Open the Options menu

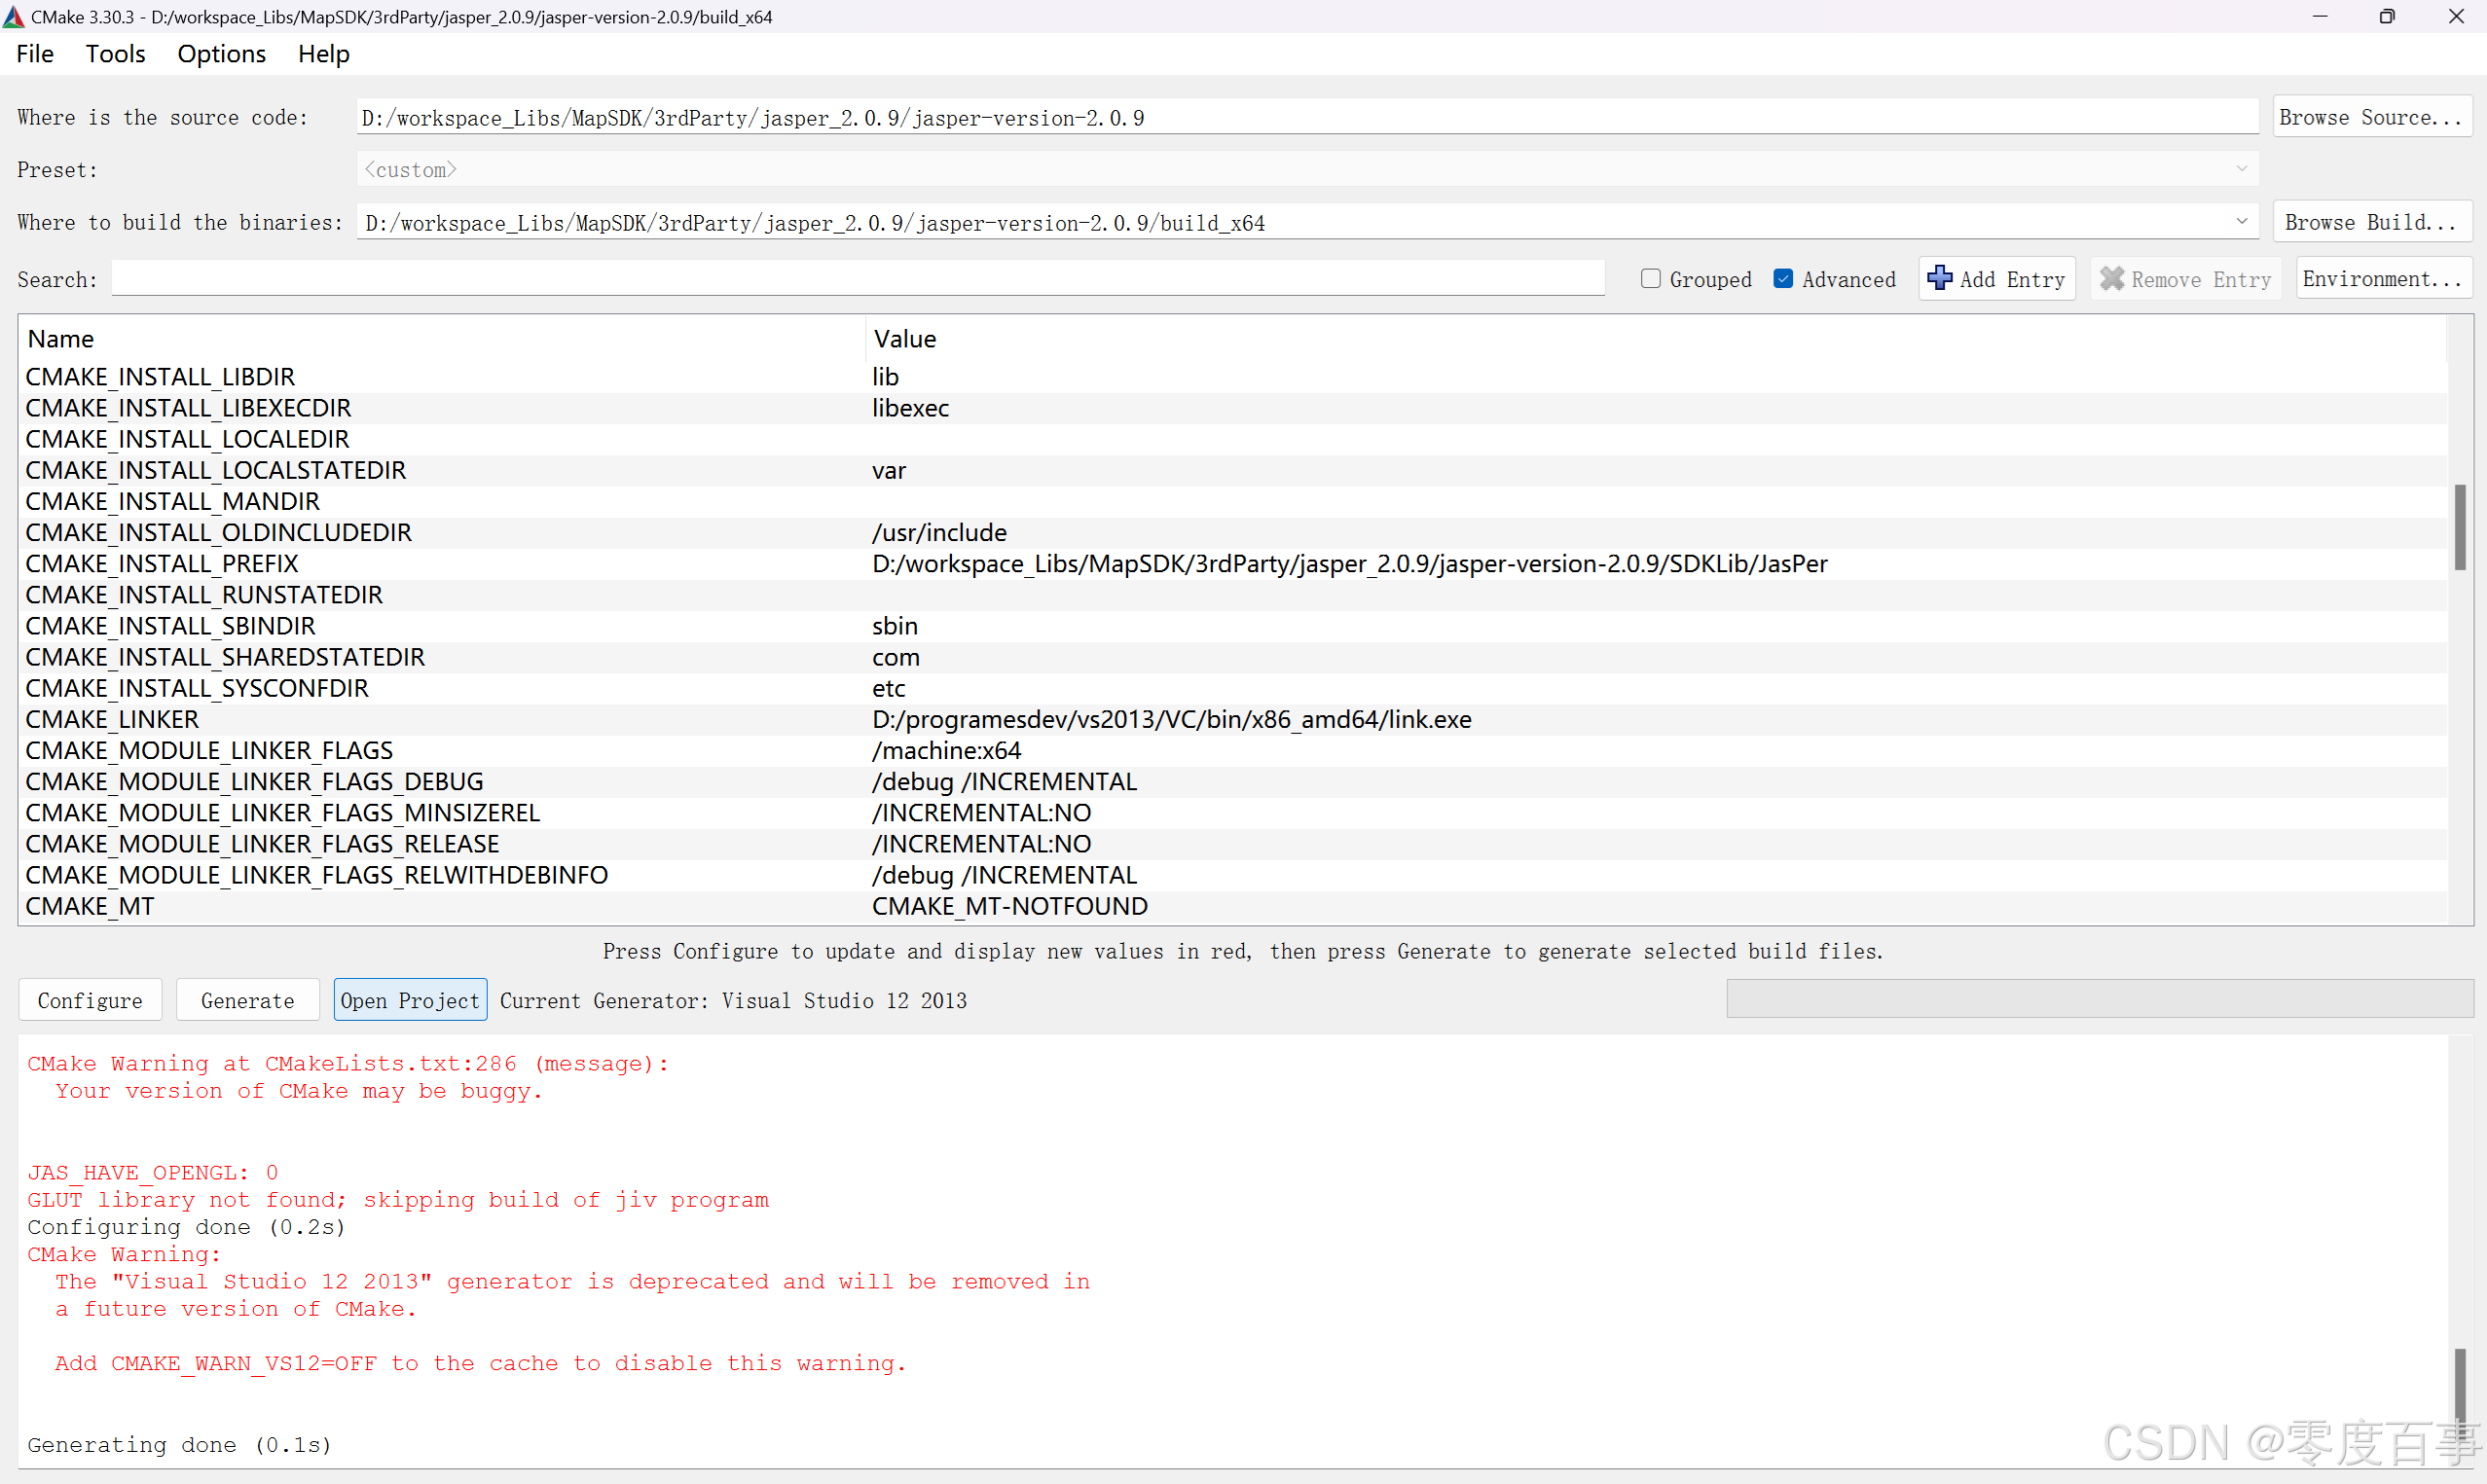tap(221, 54)
